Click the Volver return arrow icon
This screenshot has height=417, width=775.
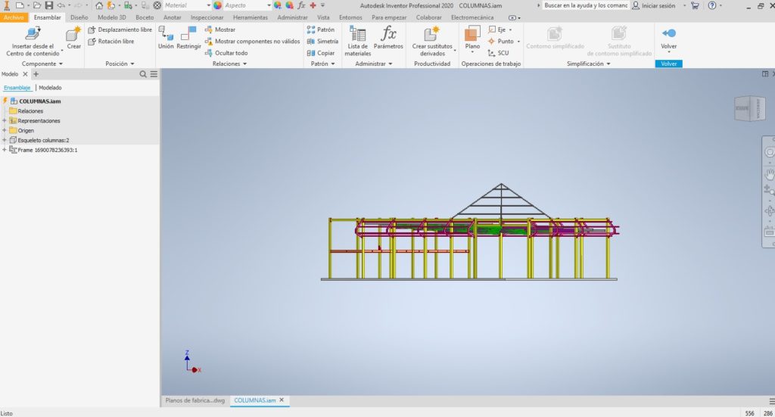[668, 34]
